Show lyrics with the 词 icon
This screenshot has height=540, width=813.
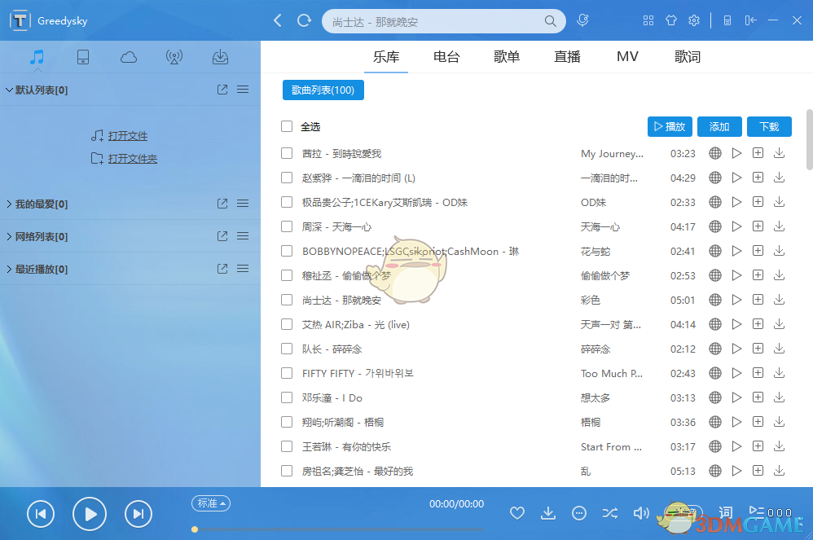[x=725, y=513]
